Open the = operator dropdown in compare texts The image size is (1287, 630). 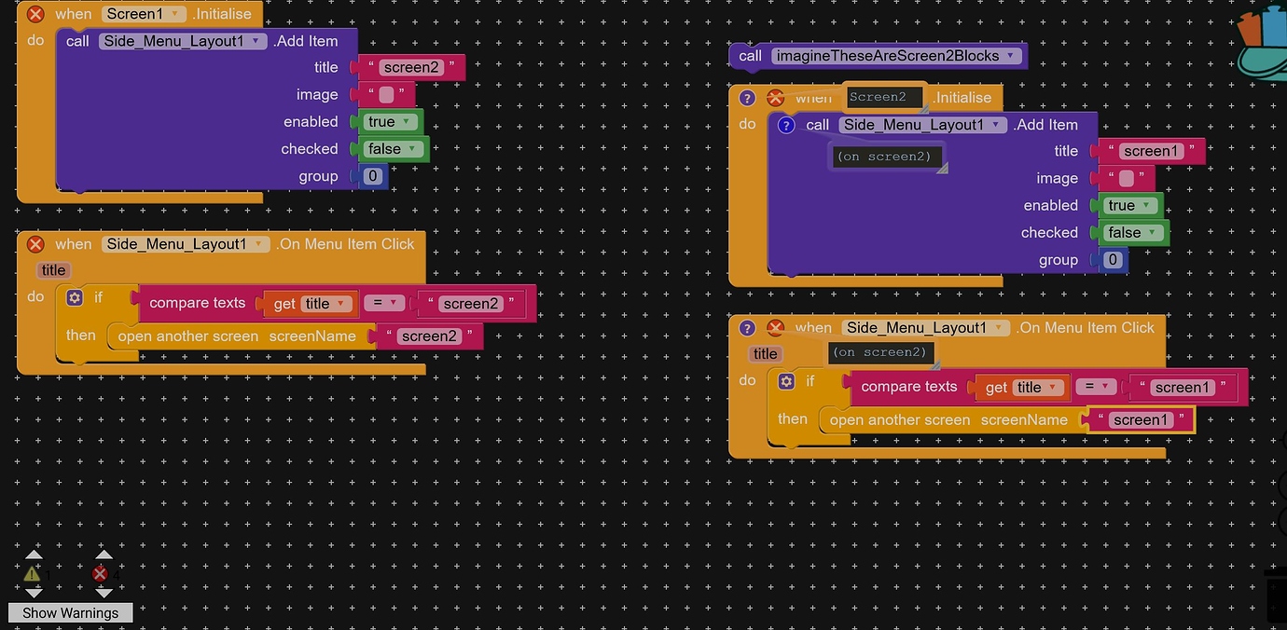[x=385, y=303]
